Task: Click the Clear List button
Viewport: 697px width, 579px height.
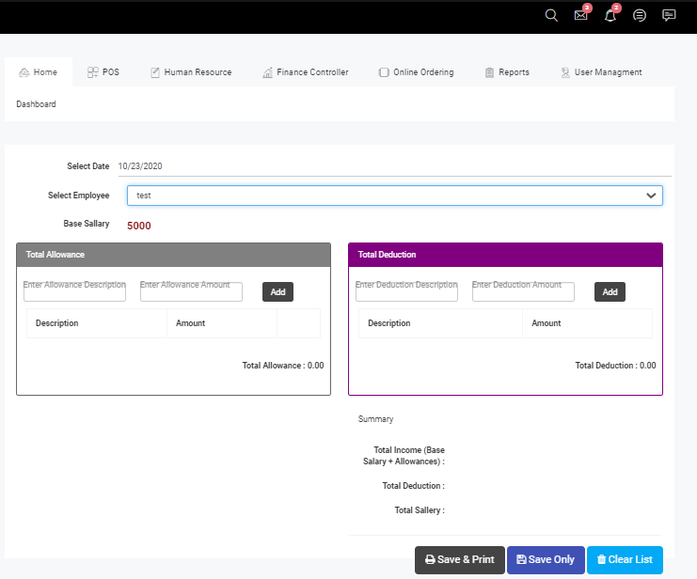Action: (625, 560)
